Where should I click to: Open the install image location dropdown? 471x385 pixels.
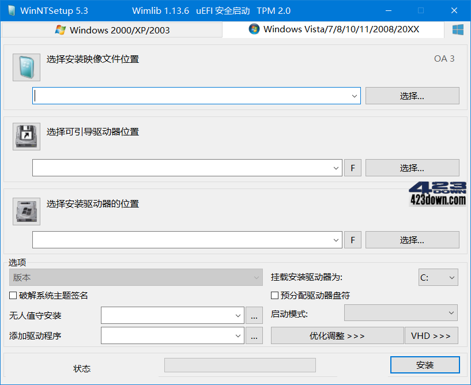354,95
